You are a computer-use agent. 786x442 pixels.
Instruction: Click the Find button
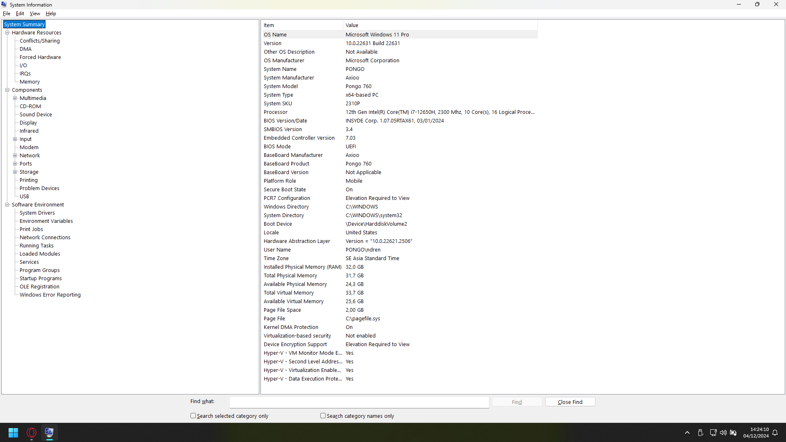pos(516,402)
